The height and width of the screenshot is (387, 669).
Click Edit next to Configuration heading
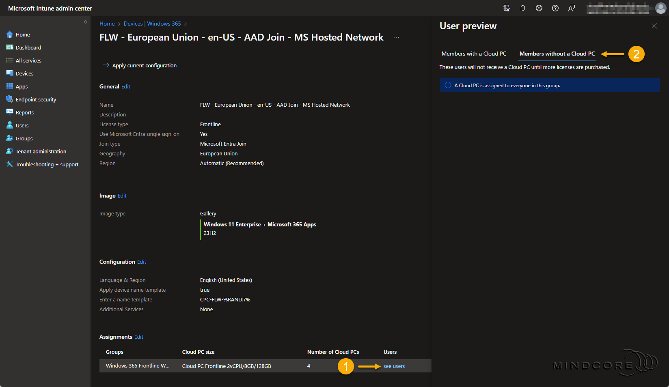tap(142, 262)
